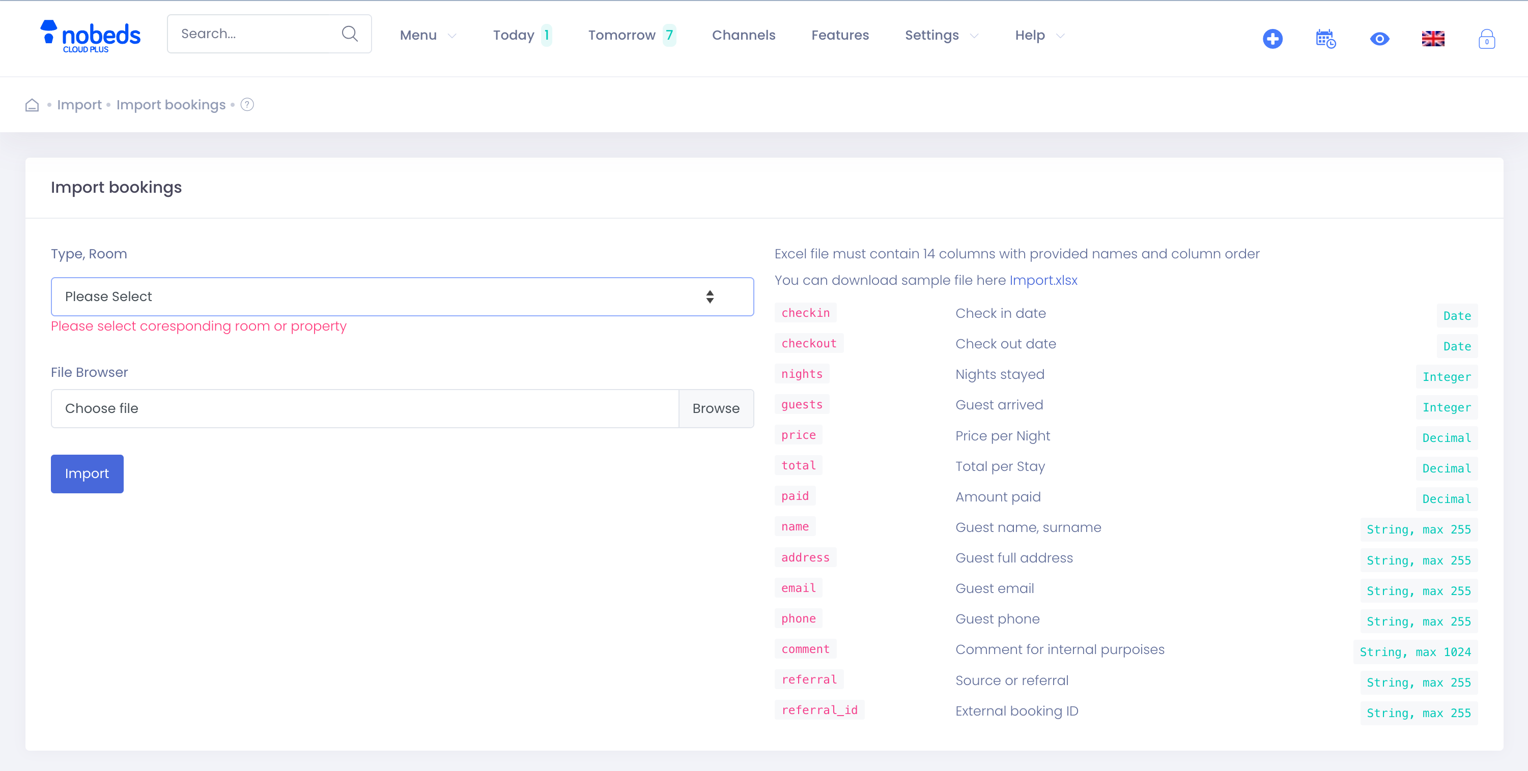The width and height of the screenshot is (1528, 771).
Task: Open the Help dropdown menu
Action: coord(1039,36)
